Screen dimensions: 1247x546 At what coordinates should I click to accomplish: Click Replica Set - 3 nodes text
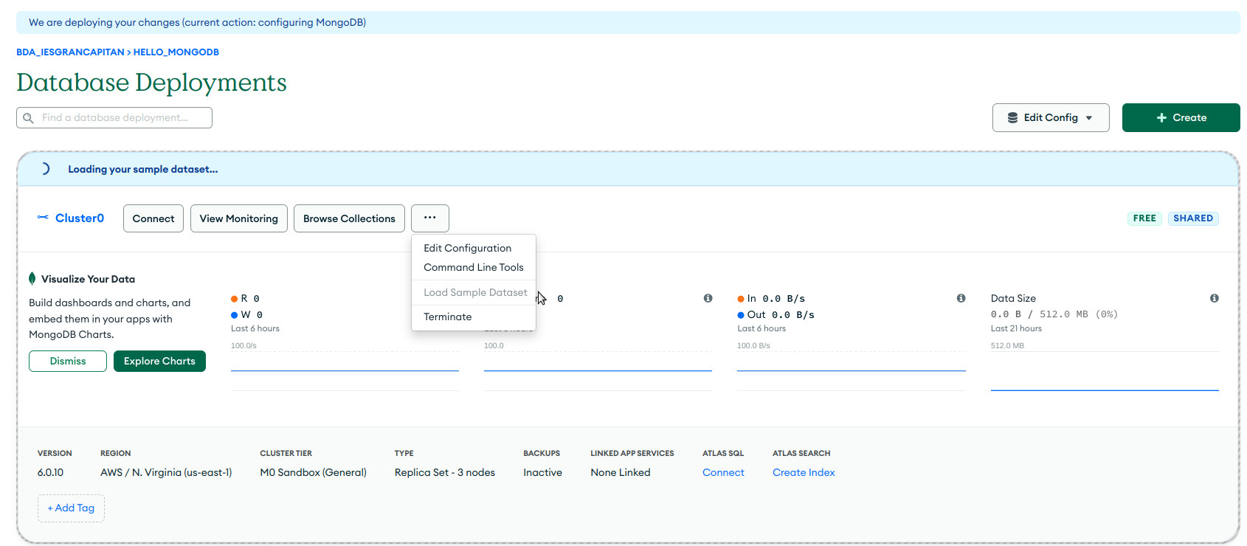coord(445,472)
